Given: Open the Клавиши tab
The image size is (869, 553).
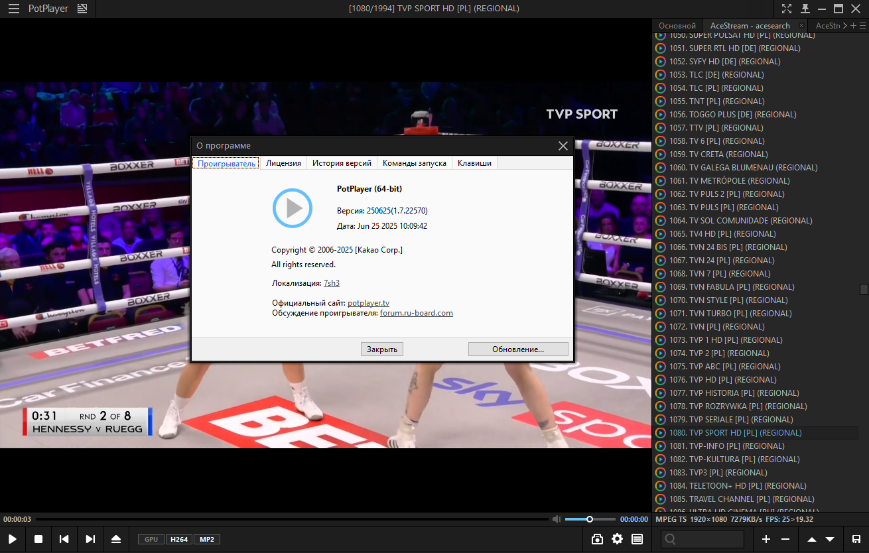Looking at the screenshot, I should [474, 163].
